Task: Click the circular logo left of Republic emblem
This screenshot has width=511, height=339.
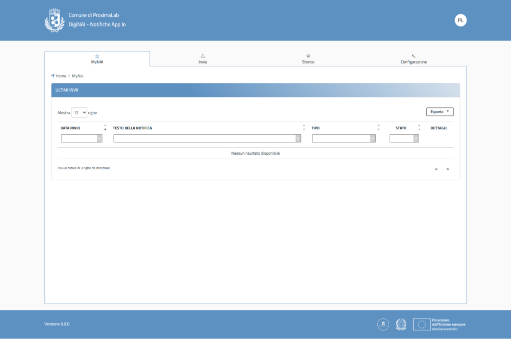Action: [x=383, y=325]
